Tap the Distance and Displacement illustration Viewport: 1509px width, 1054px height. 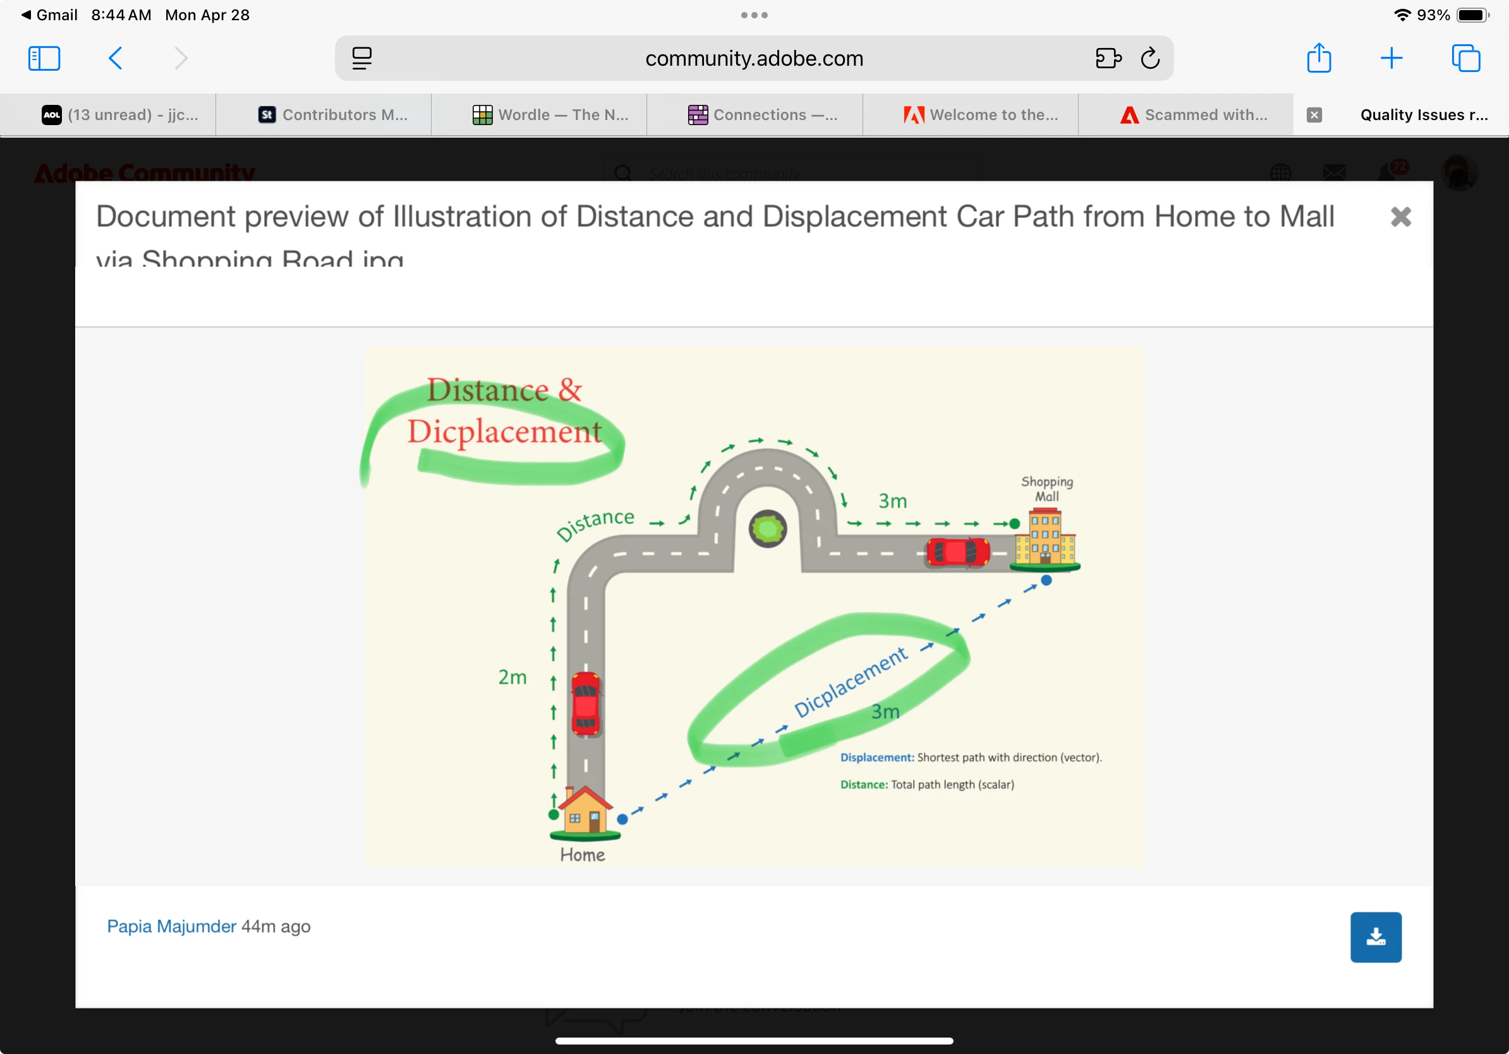[x=753, y=606]
